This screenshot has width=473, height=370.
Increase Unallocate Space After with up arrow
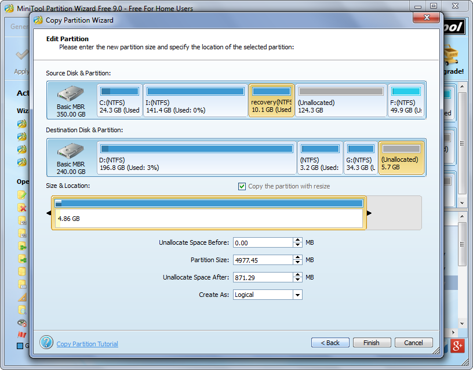point(297,275)
